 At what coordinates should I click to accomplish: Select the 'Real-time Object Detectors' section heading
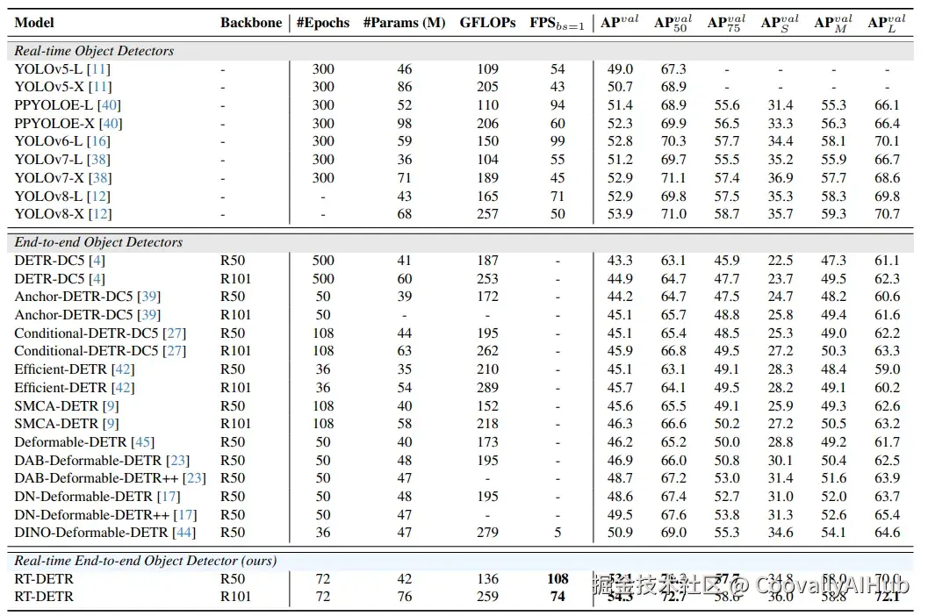(x=94, y=51)
